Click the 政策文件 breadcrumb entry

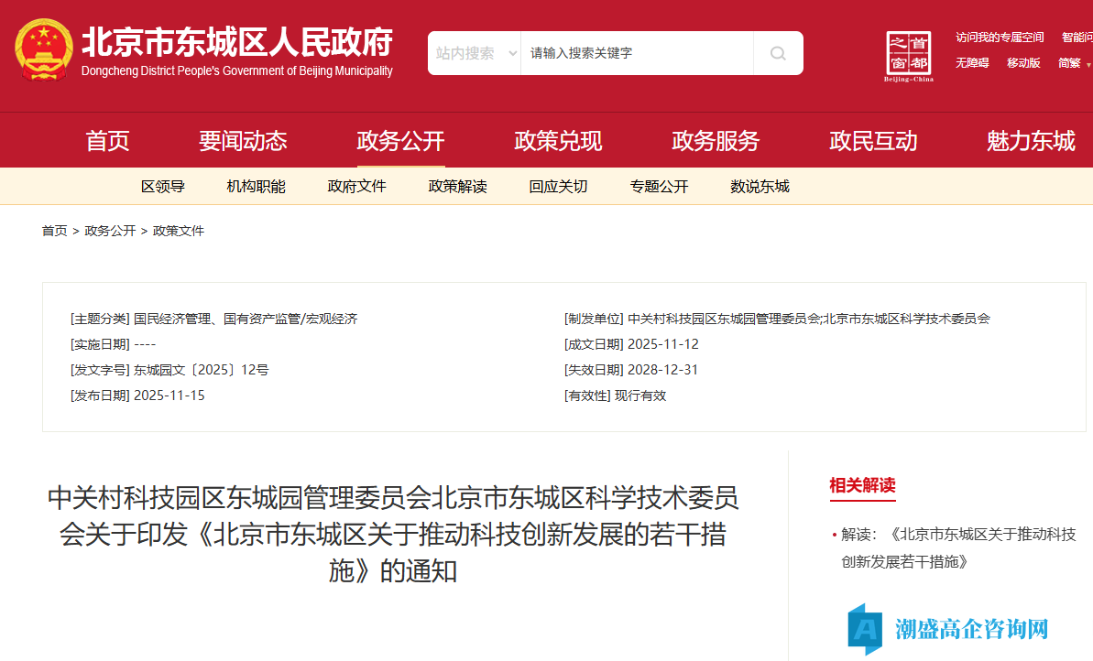click(178, 230)
